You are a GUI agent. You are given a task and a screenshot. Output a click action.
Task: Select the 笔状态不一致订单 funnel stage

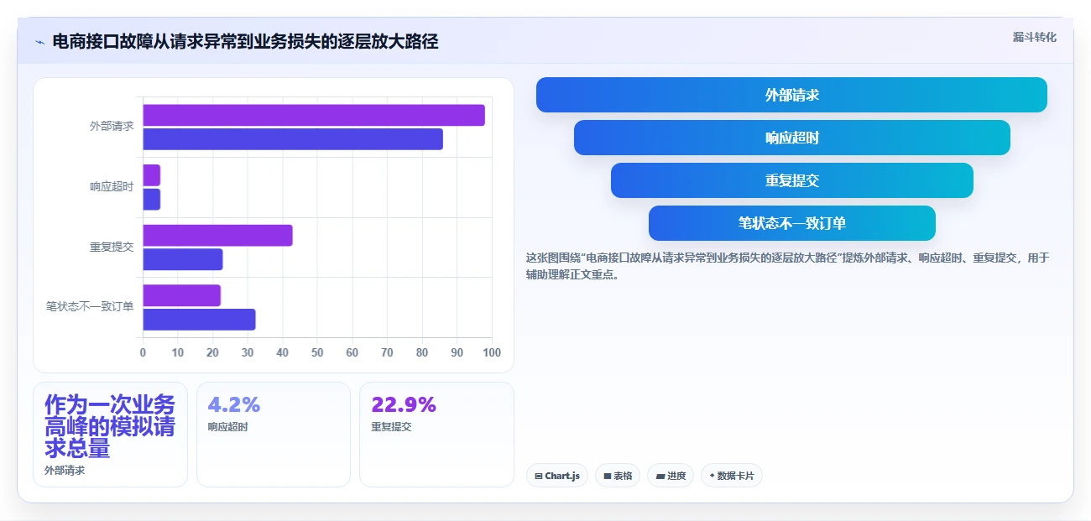(791, 223)
